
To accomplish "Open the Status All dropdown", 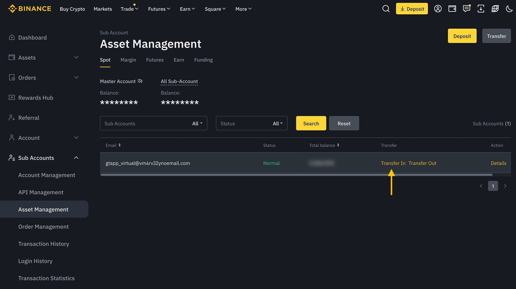I will click(x=278, y=124).
